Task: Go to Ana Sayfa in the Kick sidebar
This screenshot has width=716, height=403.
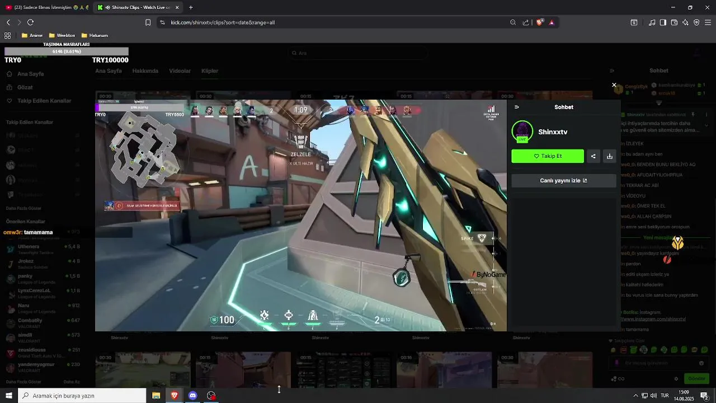Action: (x=26, y=74)
